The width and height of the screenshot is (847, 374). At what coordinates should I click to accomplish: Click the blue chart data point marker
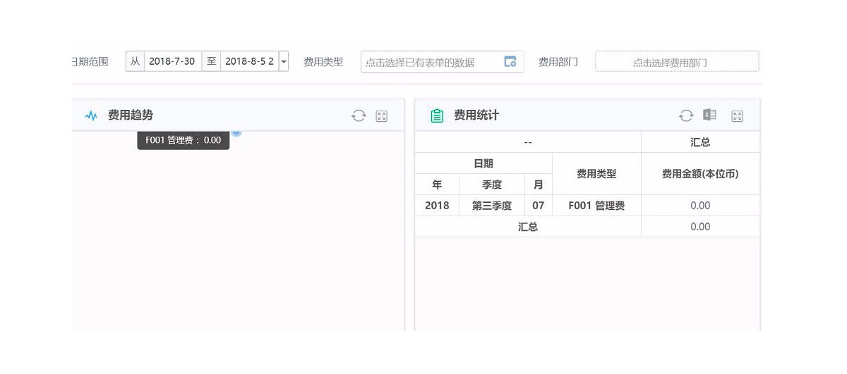click(x=236, y=132)
